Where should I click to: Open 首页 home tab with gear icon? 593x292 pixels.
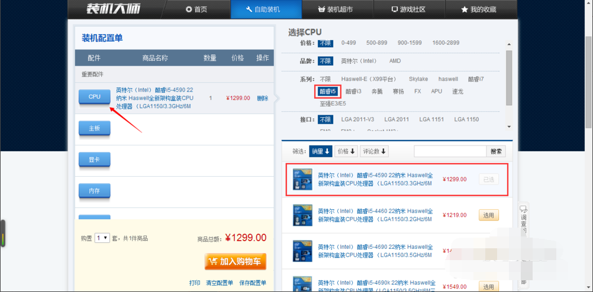pos(196,9)
